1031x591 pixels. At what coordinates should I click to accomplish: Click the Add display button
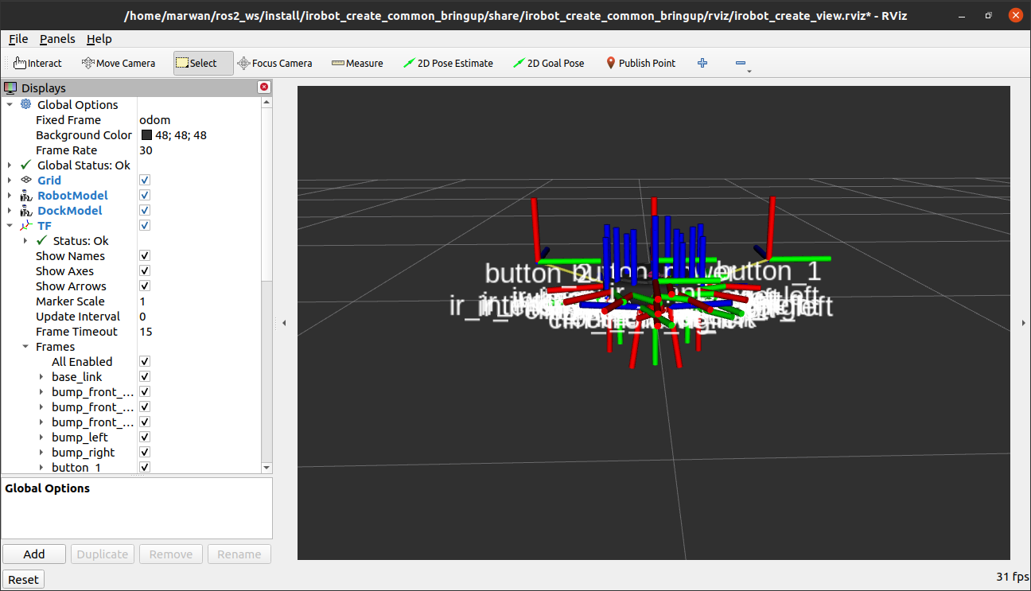pos(34,554)
